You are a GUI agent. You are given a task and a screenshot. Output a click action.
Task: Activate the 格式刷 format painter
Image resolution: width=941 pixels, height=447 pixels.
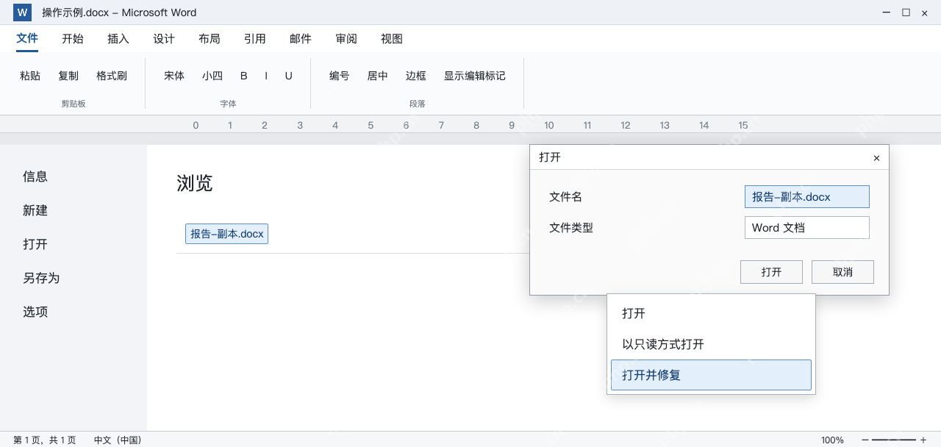pos(112,76)
